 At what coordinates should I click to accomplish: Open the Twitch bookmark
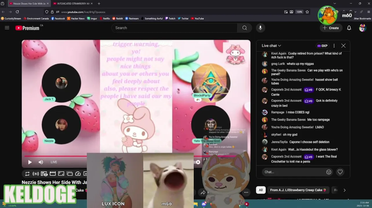coord(170,18)
